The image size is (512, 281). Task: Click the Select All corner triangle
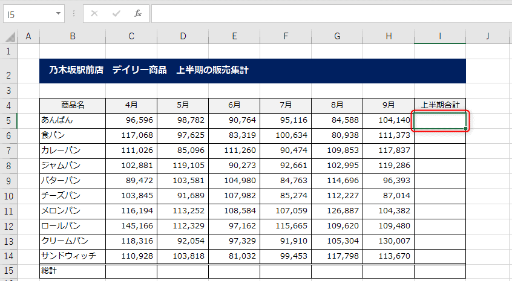(x=10, y=37)
